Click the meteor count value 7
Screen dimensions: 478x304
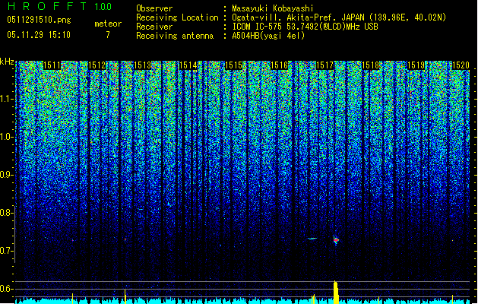pos(108,35)
